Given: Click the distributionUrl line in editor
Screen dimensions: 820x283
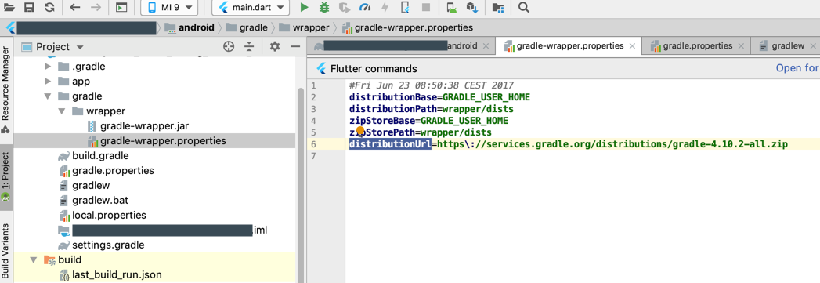Looking at the screenshot, I should pos(569,144).
